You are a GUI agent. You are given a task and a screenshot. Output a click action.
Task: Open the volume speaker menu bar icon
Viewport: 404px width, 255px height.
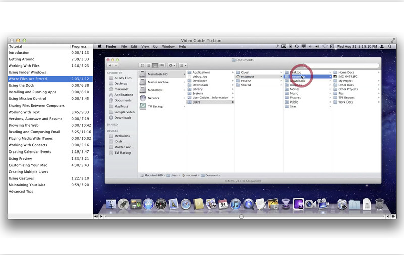coord(317,46)
